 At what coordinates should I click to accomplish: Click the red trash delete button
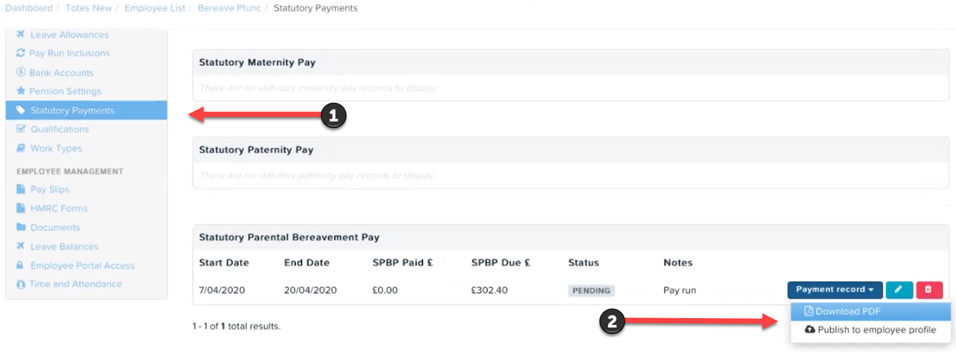pyautogui.click(x=929, y=290)
